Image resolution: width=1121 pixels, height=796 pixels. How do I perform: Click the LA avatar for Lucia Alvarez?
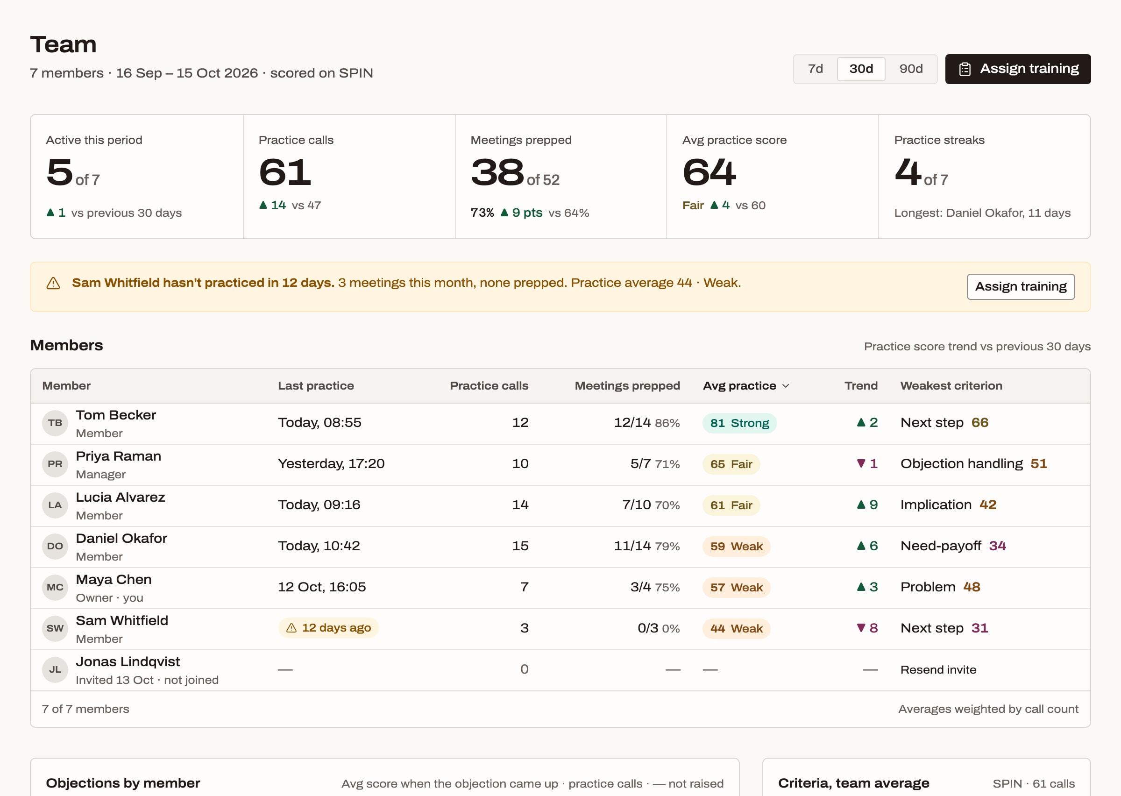[x=55, y=505]
